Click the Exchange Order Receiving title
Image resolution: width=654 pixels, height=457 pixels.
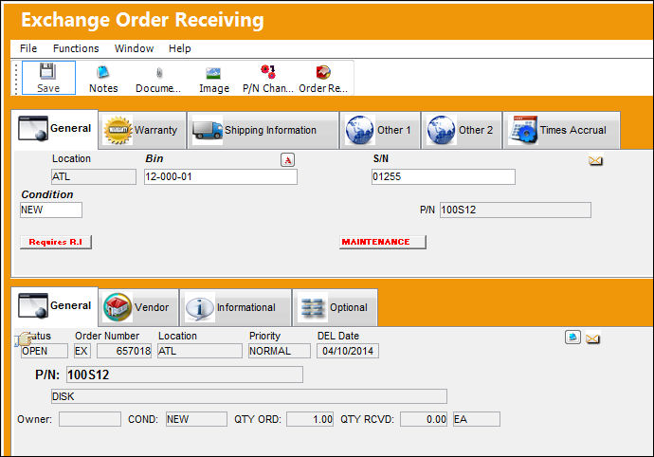142,20
